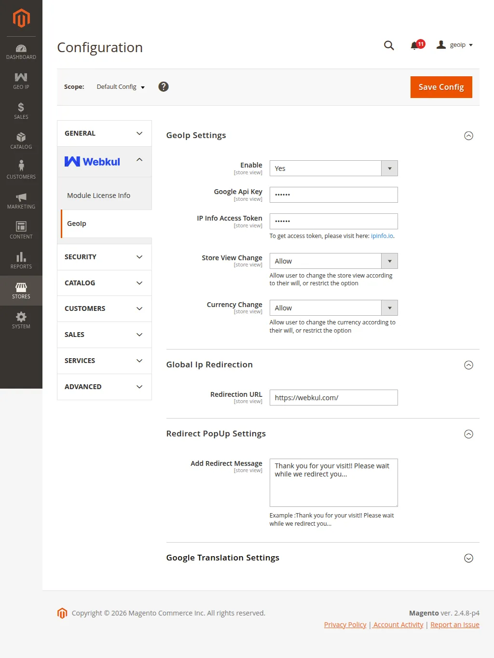Click the scope help question mark icon
Viewport: 494px width, 658px height.
coord(164,87)
